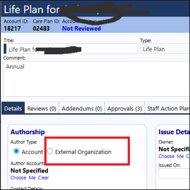
Task: Click Choose link under Owner
Action: [x=166, y=156]
